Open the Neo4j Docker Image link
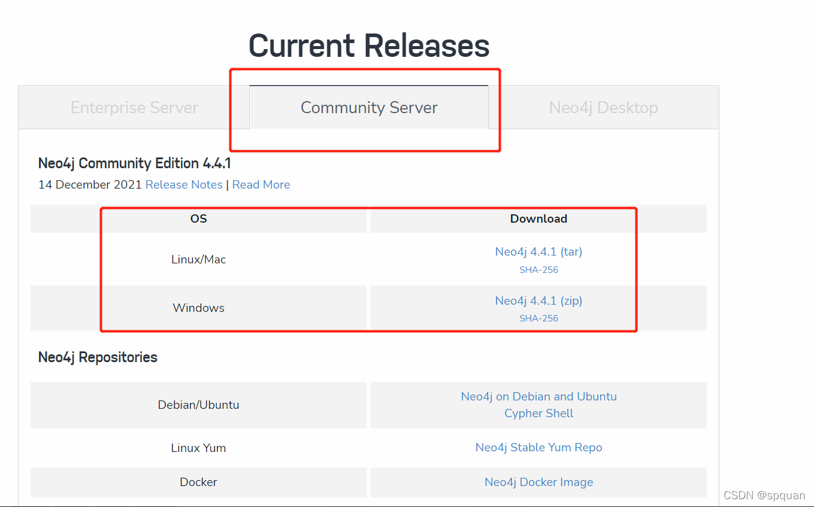 pyautogui.click(x=538, y=482)
